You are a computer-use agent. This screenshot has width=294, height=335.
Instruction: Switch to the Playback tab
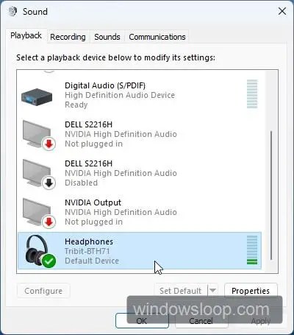click(x=26, y=36)
